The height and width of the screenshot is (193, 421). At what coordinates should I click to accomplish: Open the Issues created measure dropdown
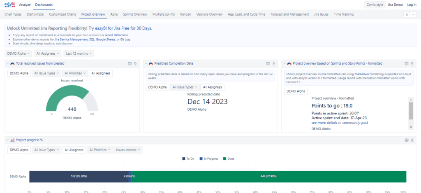coord(128,150)
